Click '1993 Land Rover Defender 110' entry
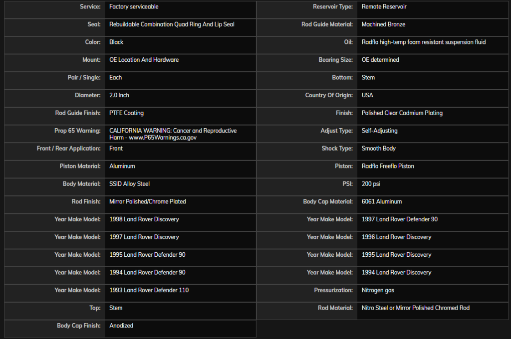511x339 pixels. (x=149, y=290)
